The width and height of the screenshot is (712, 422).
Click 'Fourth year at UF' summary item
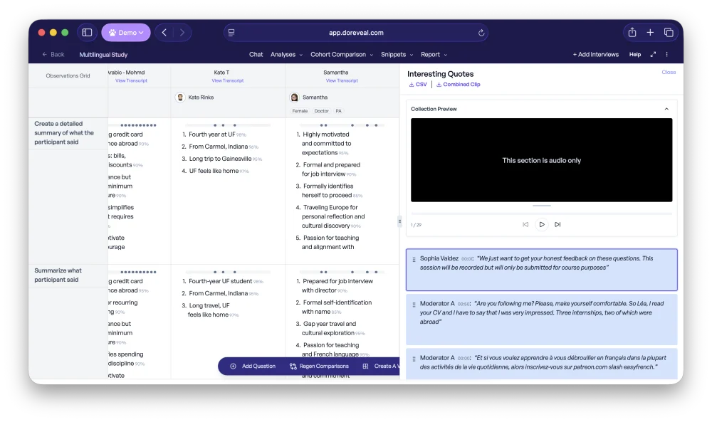click(212, 134)
